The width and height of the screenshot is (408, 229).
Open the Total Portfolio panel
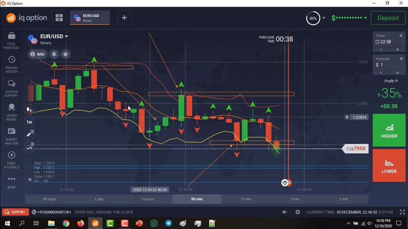click(x=11, y=41)
